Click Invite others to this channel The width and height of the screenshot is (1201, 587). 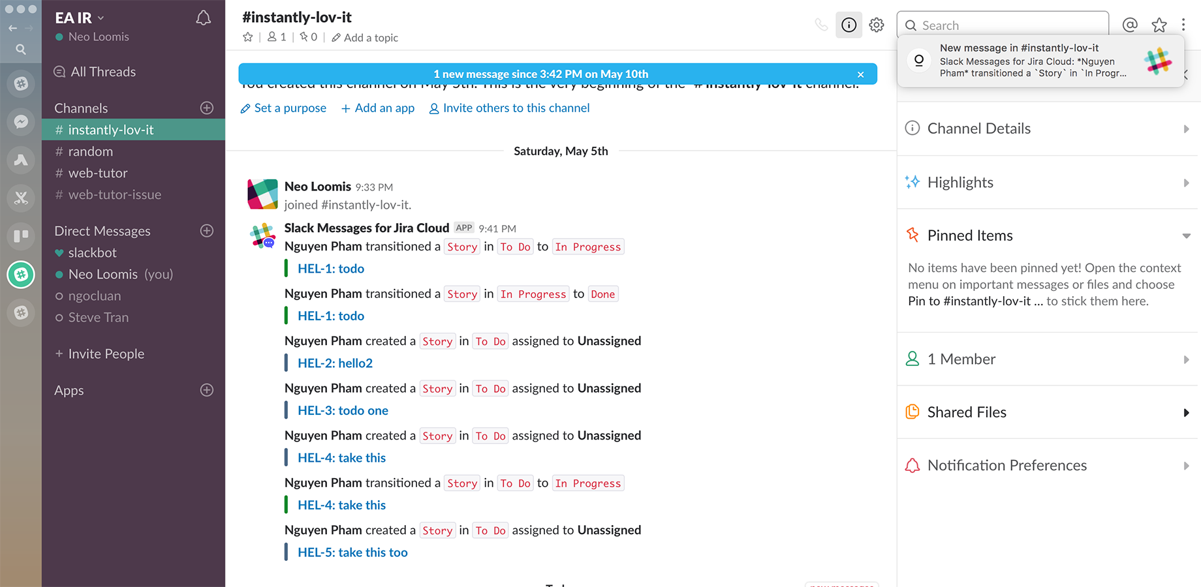click(509, 108)
